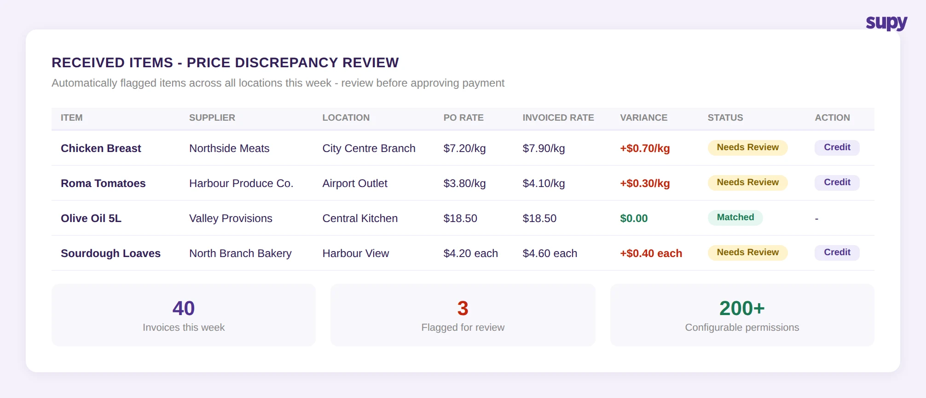This screenshot has width=926, height=398.
Task: Click the SUPPLIER column header
Action: [212, 117]
